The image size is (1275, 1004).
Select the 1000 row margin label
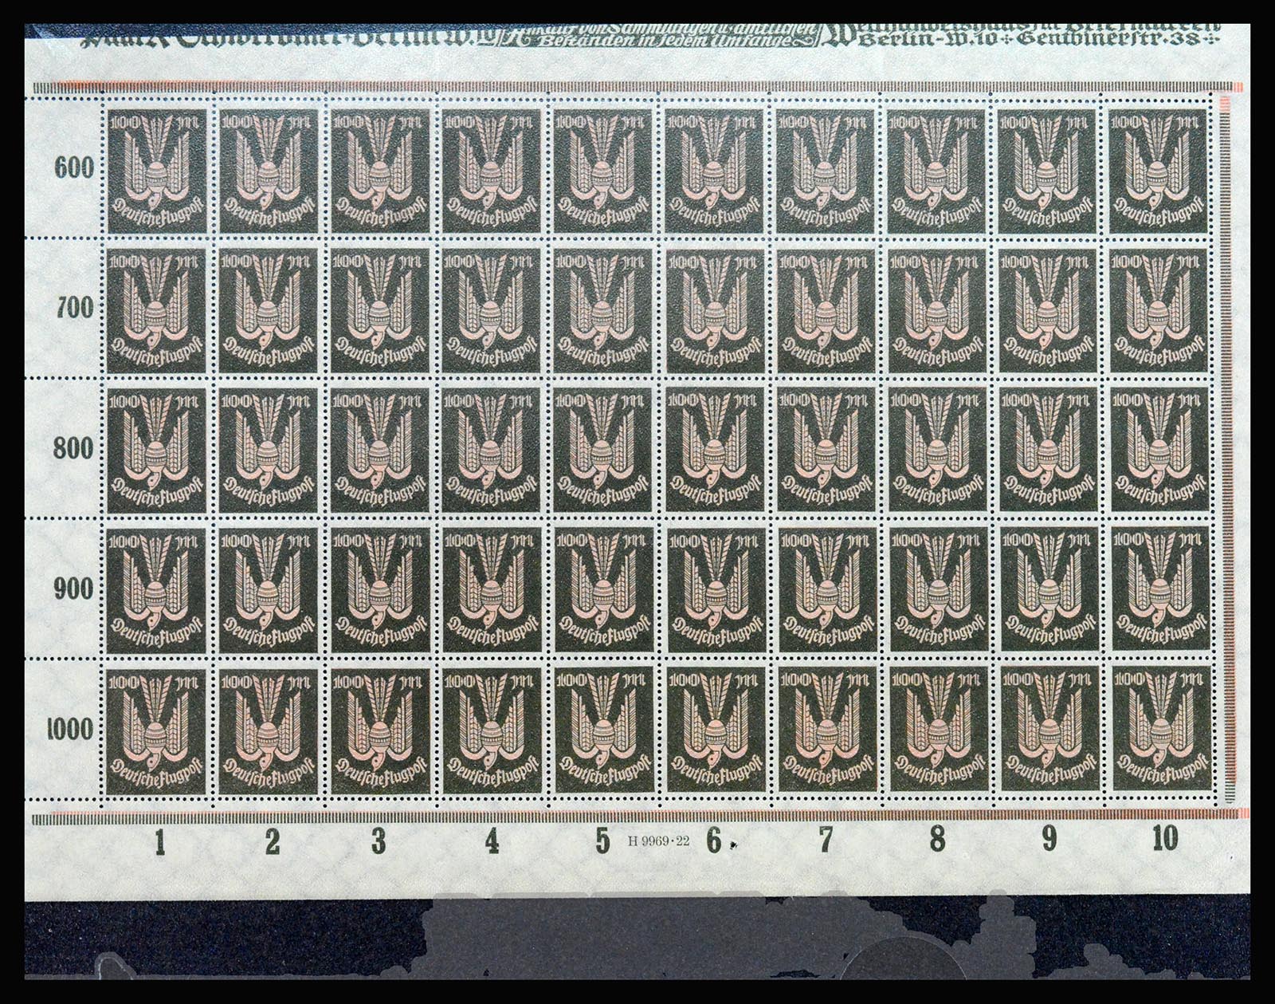pos(70,728)
